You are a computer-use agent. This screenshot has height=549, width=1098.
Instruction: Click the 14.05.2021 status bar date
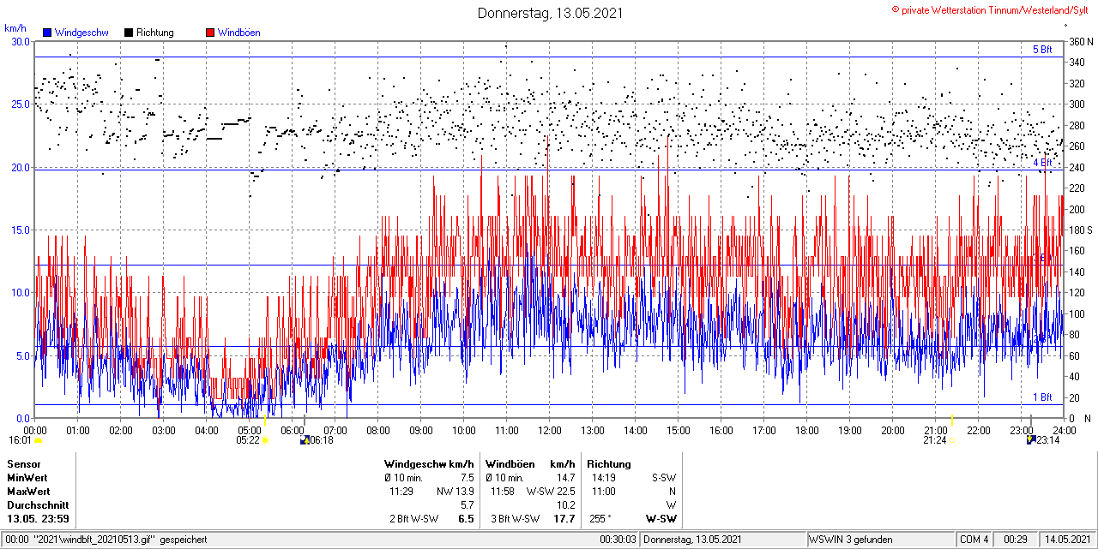coord(1067,540)
